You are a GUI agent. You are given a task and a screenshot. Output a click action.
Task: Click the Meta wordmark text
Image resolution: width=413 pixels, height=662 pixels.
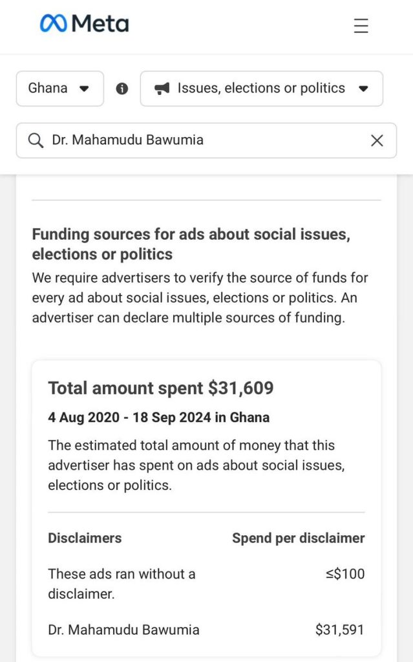point(100,24)
